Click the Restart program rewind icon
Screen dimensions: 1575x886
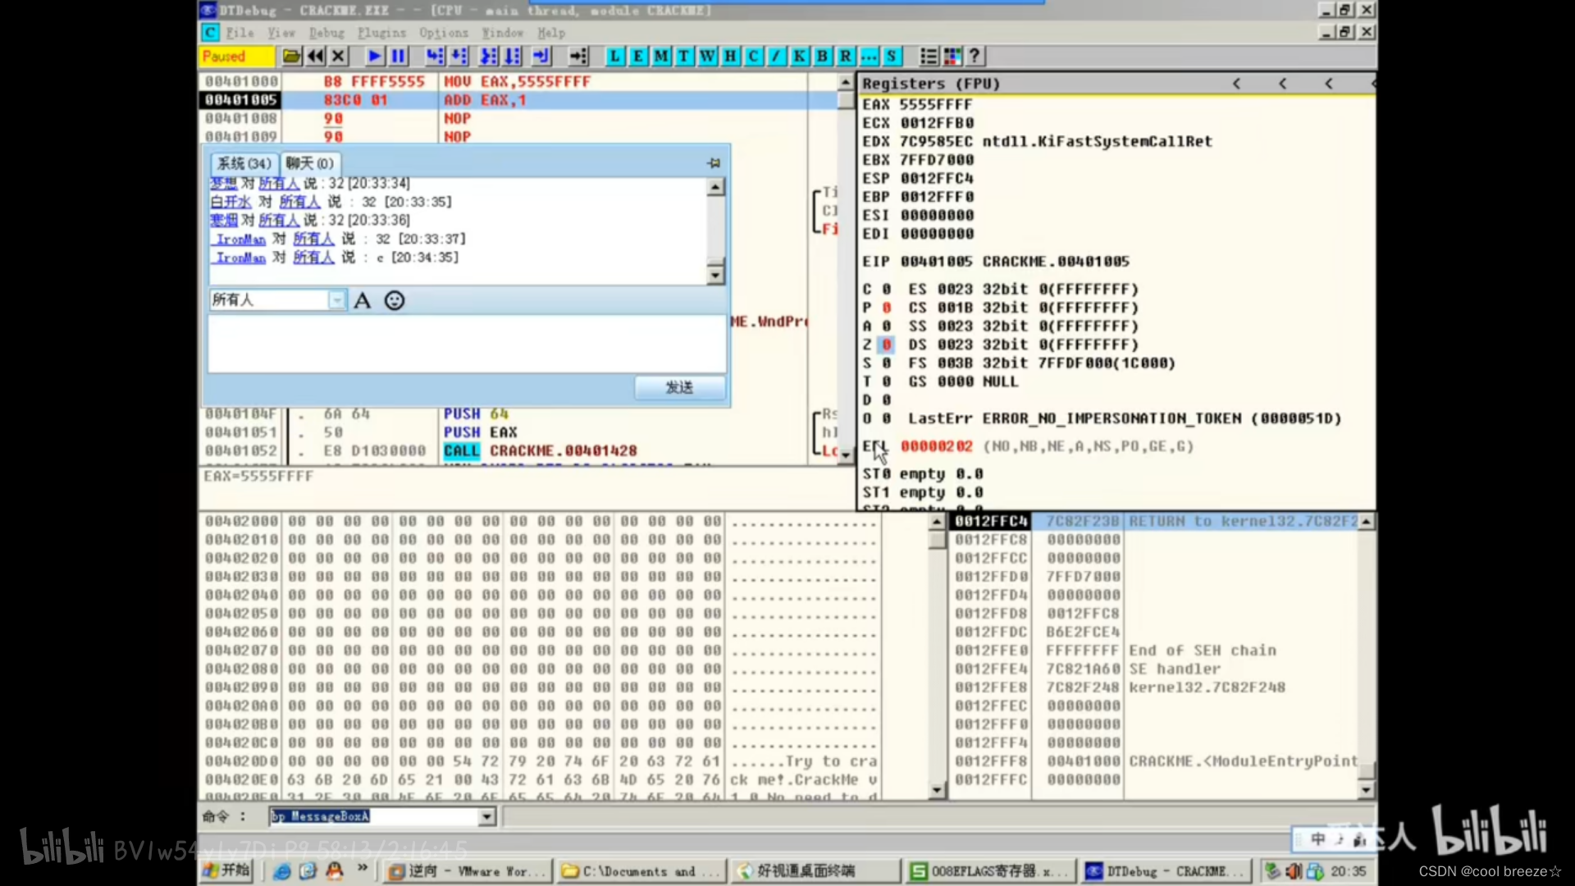(315, 56)
